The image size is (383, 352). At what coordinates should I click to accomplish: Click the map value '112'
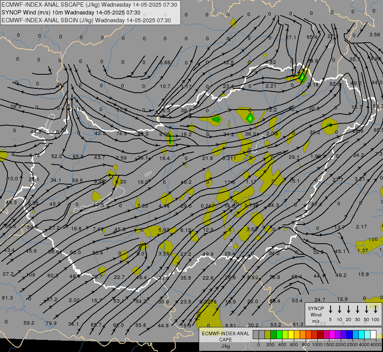[80, 109]
